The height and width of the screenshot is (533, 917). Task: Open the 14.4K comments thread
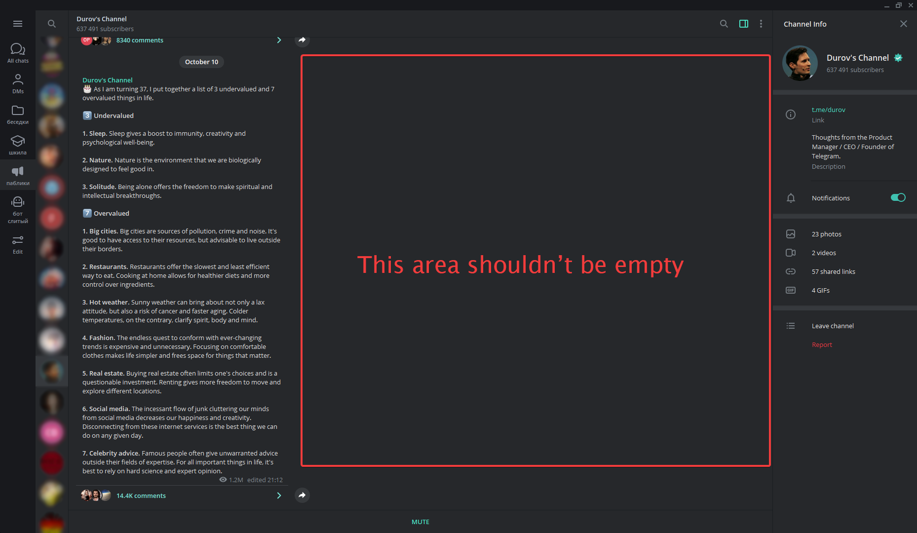click(x=181, y=495)
